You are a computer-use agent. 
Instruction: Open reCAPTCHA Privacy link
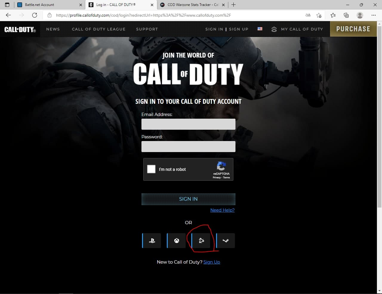point(217,177)
